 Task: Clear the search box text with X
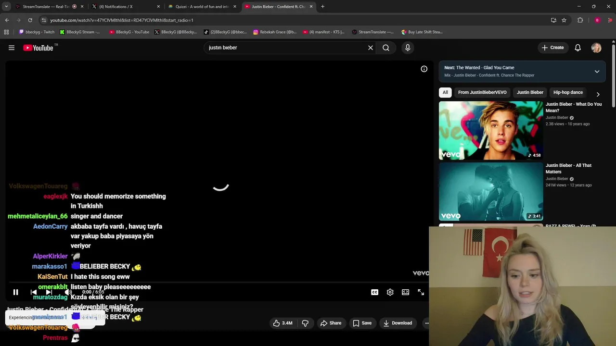[x=371, y=48]
